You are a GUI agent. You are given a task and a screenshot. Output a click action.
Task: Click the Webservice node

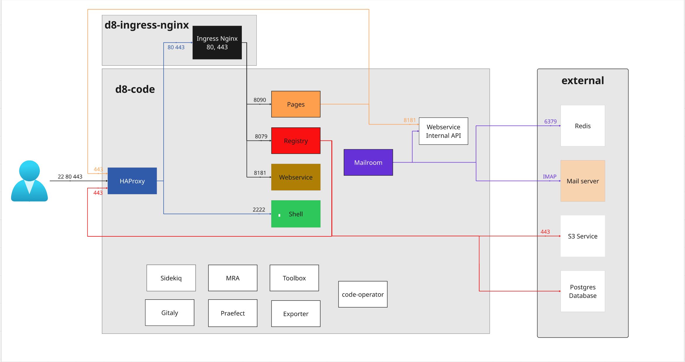click(x=296, y=177)
